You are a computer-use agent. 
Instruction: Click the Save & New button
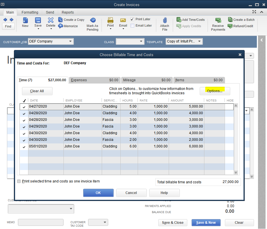[x=206, y=223]
